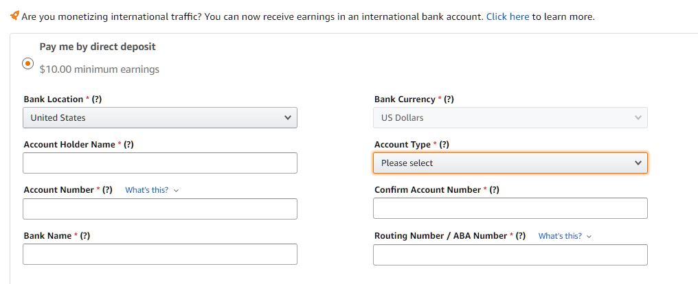Viewport: 698px width, 284px height.
Task: Click Confirm Account Number help (?) icon
Action: pyautogui.click(x=494, y=190)
